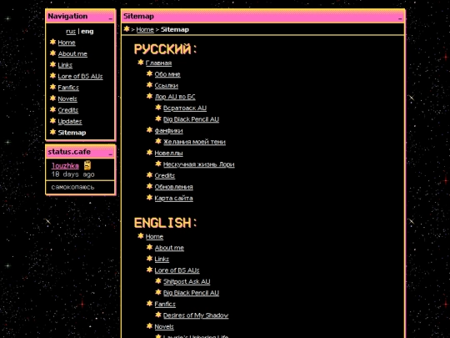This screenshot has height=338, width=450.
Task: Select Sitemap in the Navigation panel
Action: 72,133
